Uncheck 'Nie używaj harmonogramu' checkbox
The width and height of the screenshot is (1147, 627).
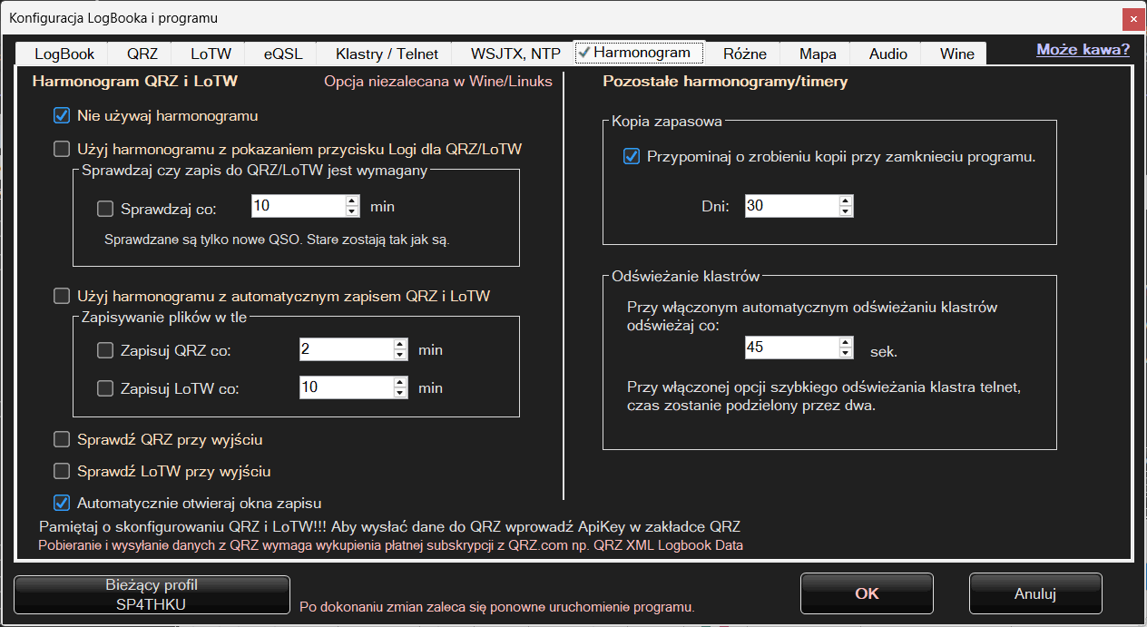click(62, 116)
